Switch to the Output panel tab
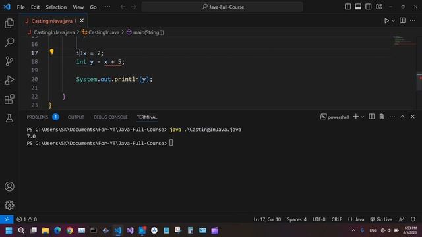This screenshot has width=422, height=237. tap(76, 117)
